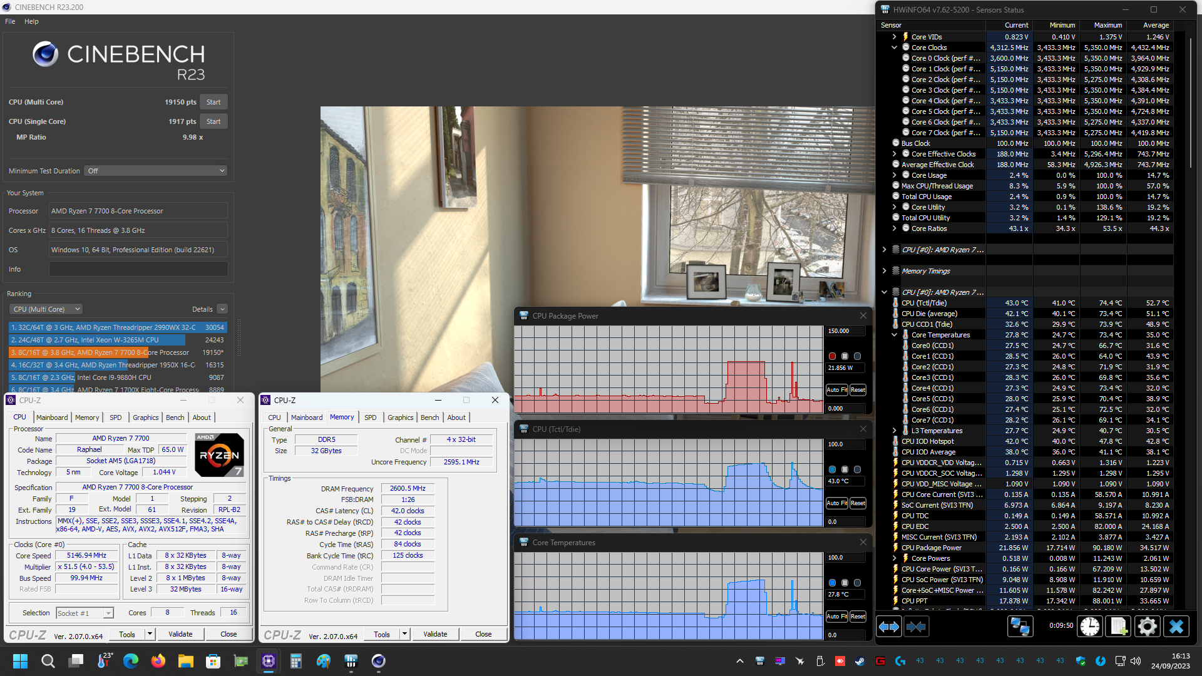Open Socket #1 selection dropdown in CPU-Z
The image size is (1202, 676).
[85, 613]
